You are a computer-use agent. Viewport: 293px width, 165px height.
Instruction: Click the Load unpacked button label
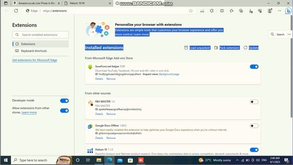coord(200,48)
